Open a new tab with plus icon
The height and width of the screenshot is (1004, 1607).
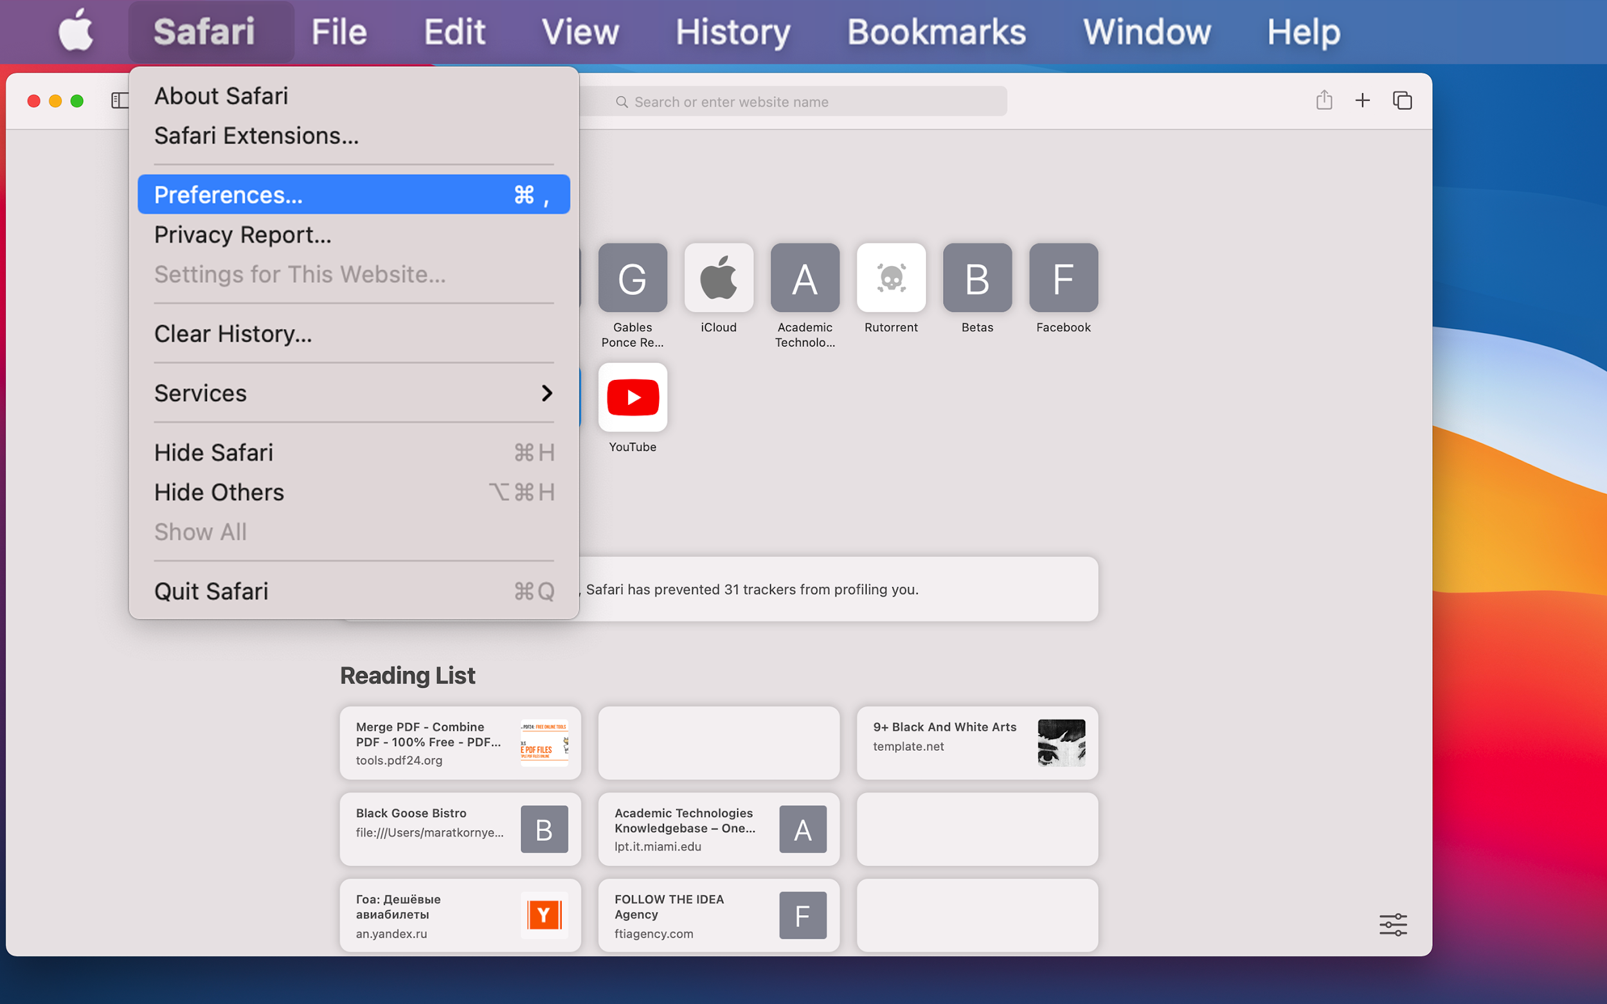click(x=1363, y=100)
